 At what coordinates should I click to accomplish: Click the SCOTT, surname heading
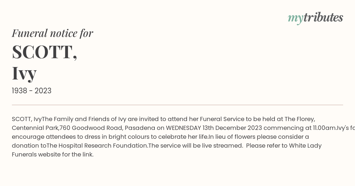(x=44, y=52)
